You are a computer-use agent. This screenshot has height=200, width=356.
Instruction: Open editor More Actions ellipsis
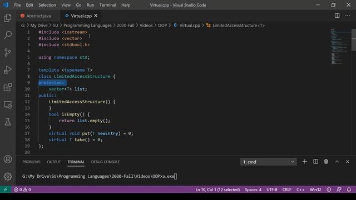[x=348, y=16]
